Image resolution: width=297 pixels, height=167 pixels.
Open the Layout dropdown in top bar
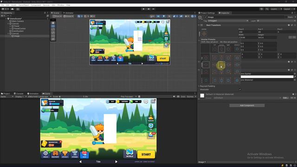coord(289,9)
